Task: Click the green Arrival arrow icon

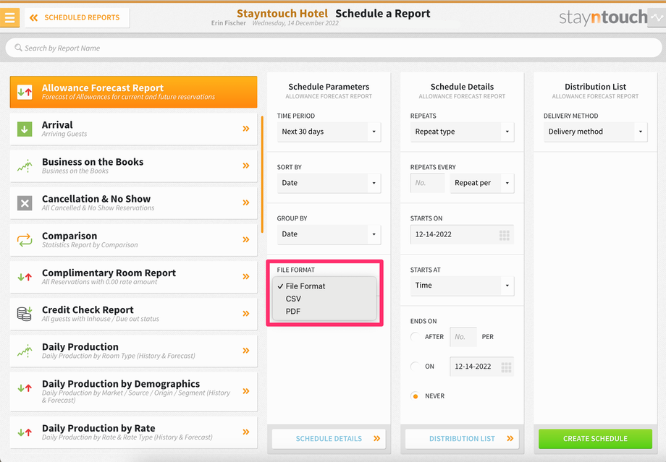Action: click(25, 129)
